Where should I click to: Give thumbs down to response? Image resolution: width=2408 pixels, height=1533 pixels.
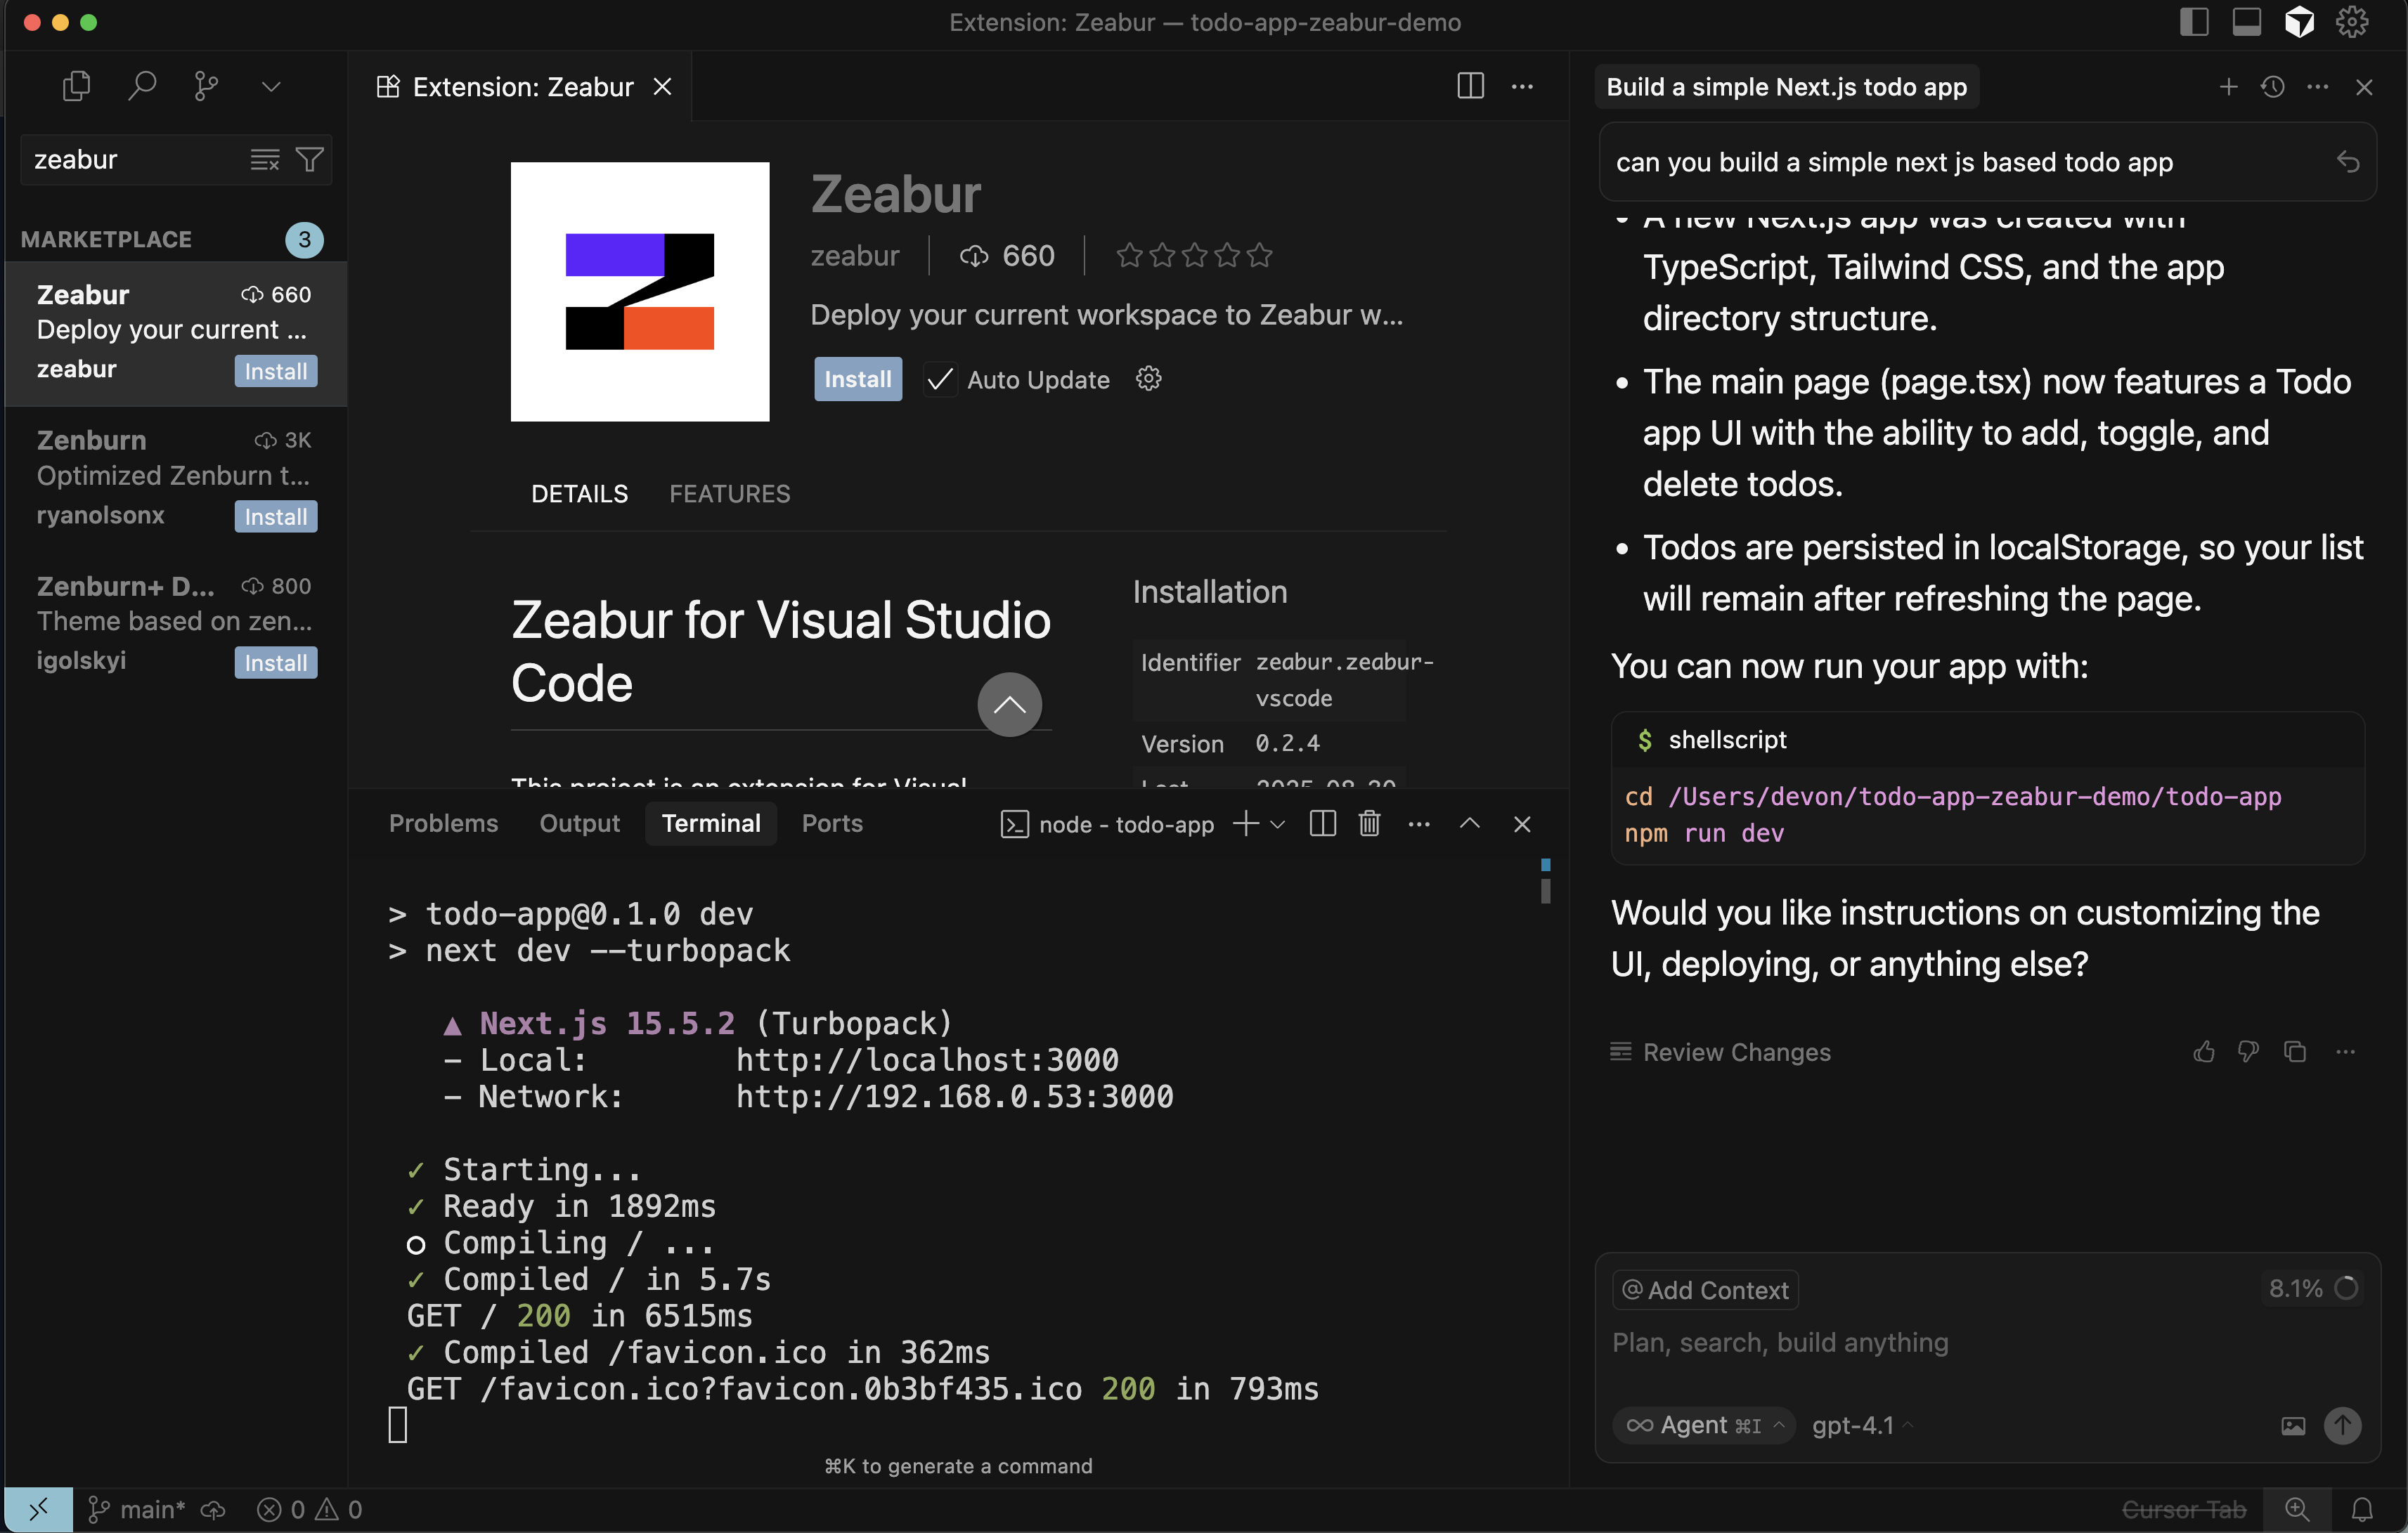2248,1052
